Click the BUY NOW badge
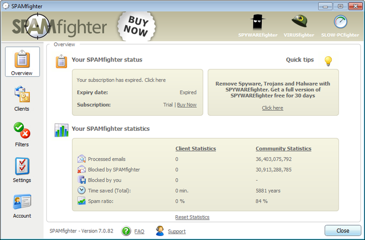The image size is (365, 240). (137, 26)
